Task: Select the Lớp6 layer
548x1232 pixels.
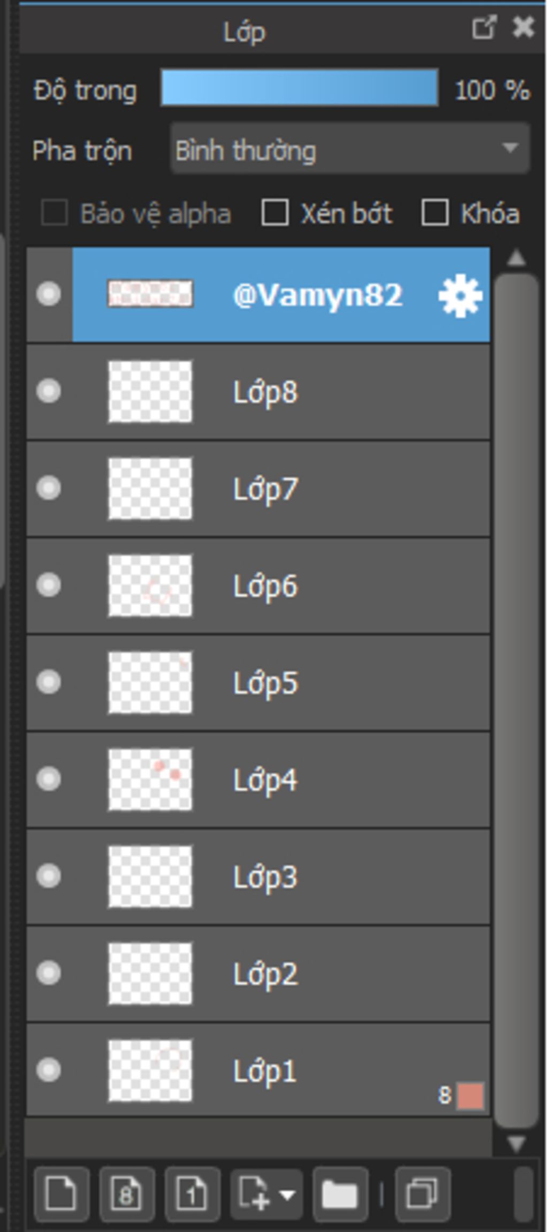Action: pyautogui.click(x=258, y=586)
